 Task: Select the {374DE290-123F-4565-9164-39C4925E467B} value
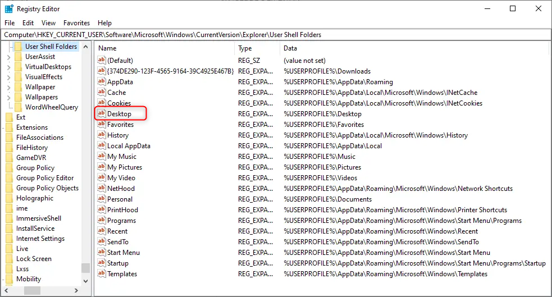tap(170, 71)
